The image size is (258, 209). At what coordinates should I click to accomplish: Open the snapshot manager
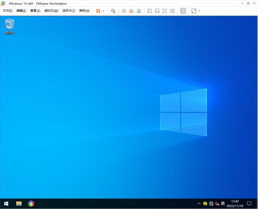click(139, 11)
